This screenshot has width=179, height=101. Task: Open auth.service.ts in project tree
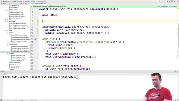coord(14,6)
